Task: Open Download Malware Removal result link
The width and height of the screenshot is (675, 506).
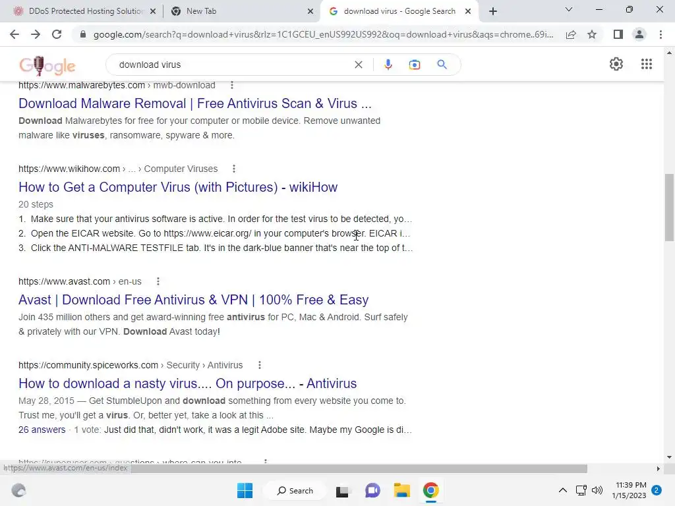Action: point(195,103)
